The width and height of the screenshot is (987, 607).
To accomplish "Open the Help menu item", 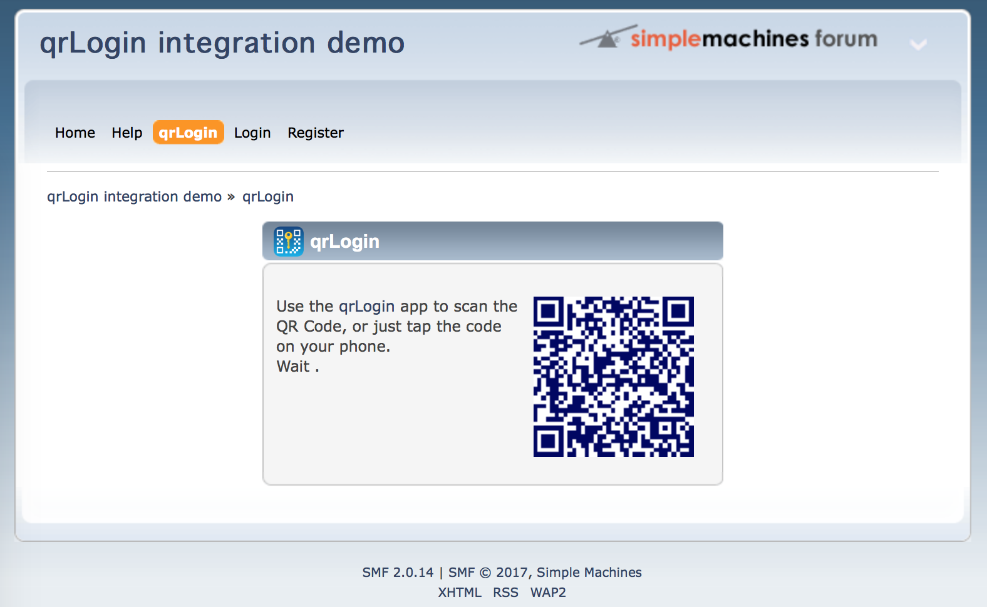I will (x=127, y=133).
